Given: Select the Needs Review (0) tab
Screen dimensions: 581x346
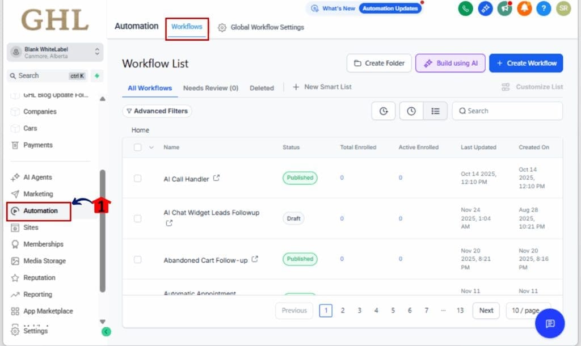Looking at the screenshot, I should [x=210, y=88].
